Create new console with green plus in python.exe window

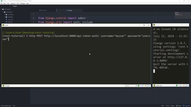click(177, 86)
